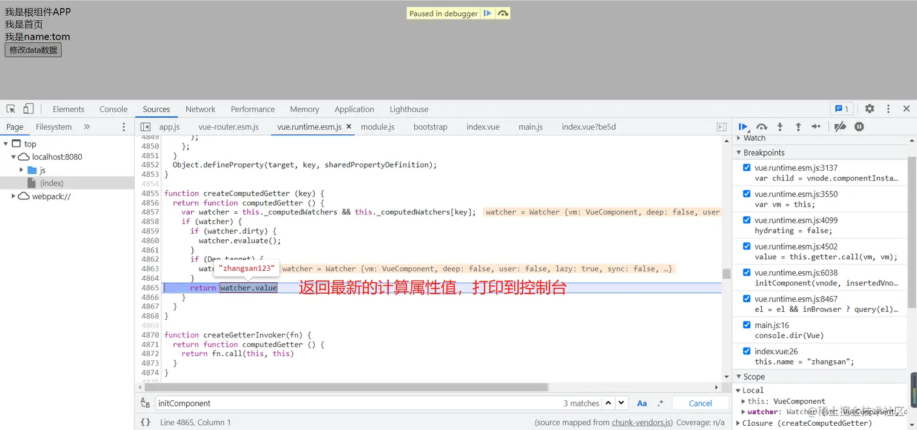Go to previous search match arrow

click(608, 403)
